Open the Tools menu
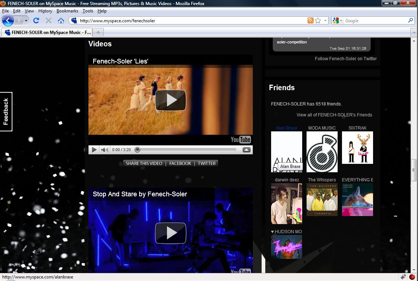Viewport: 418px width, 281px height. click(88, 11)
